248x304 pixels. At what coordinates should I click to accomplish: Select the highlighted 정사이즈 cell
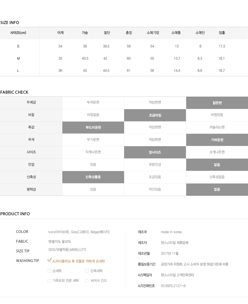click(x=155, y=152)
